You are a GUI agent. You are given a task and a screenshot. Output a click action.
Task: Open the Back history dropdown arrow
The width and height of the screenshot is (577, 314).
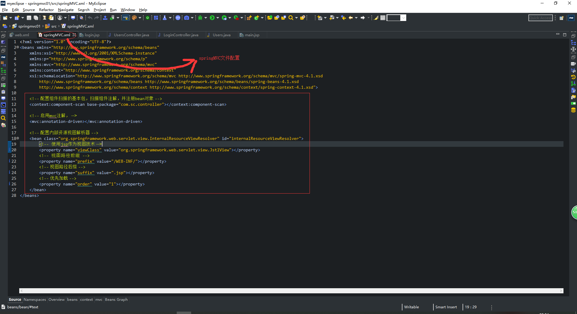tap(356, 18)
